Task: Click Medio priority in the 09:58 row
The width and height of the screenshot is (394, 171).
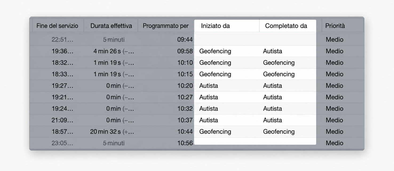Action: tap(335, 51)
